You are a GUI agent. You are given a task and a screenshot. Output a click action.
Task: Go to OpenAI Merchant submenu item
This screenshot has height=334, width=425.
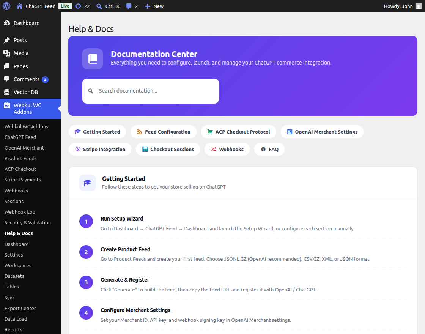click(24, 148)
